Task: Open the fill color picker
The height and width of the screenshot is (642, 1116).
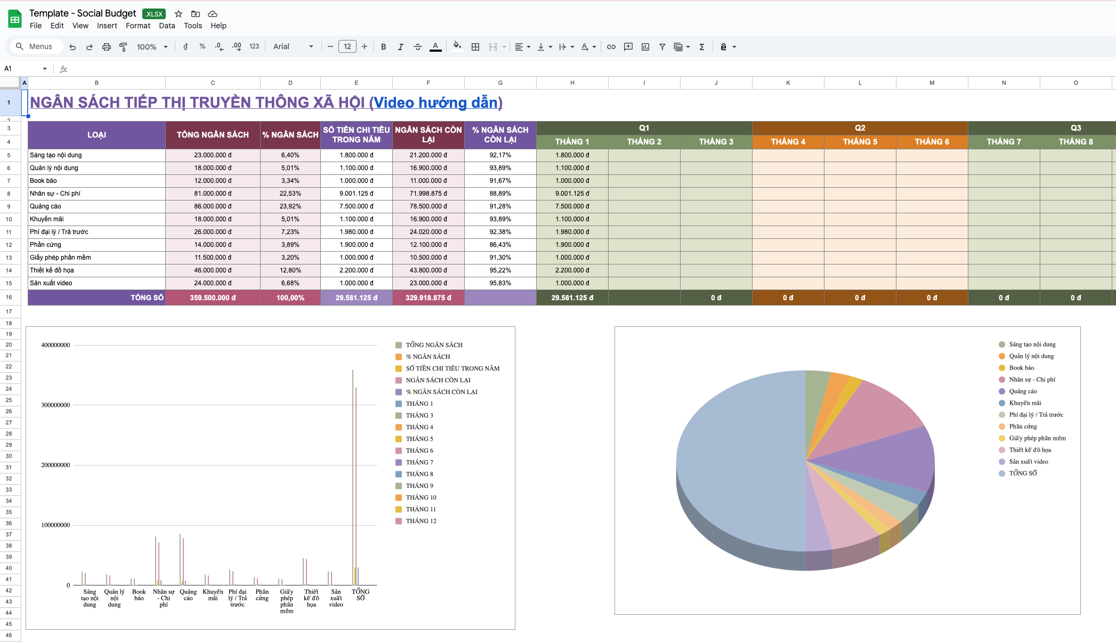Action: [x=457, y=47]
